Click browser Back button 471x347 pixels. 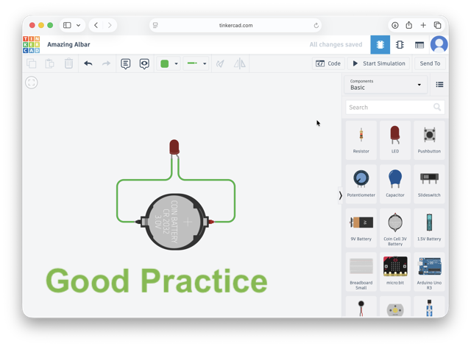pyautogui.click(x=96, y=25)
